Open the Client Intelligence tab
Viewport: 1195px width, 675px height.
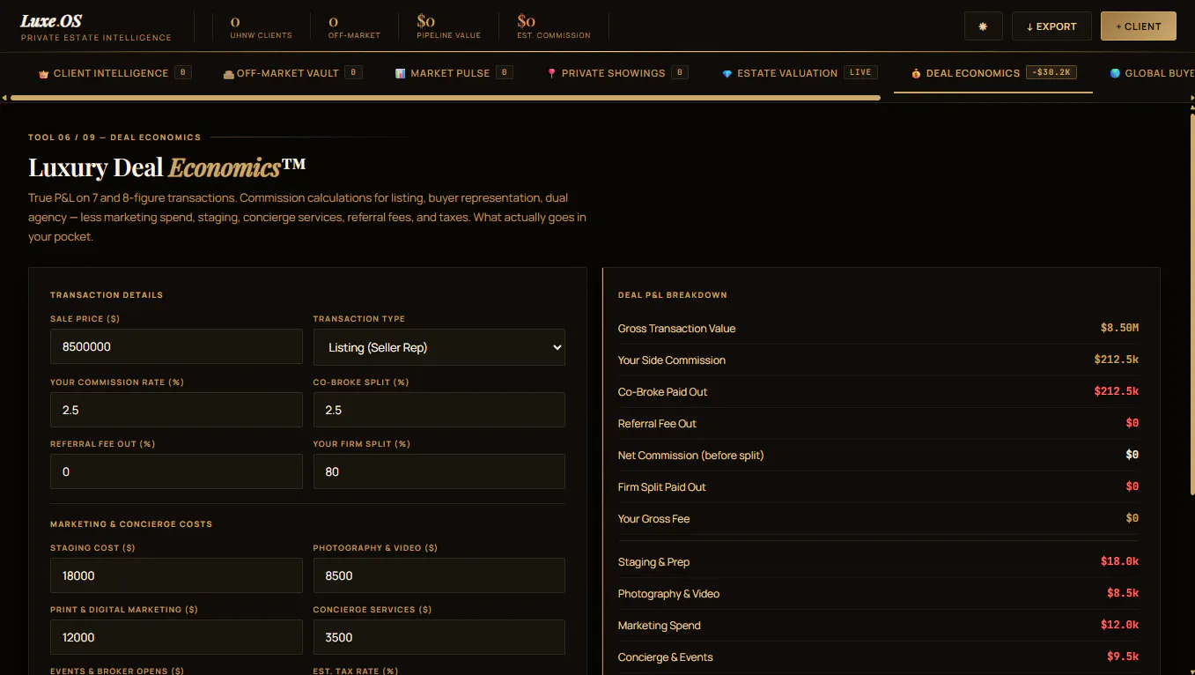click(114, 73)
